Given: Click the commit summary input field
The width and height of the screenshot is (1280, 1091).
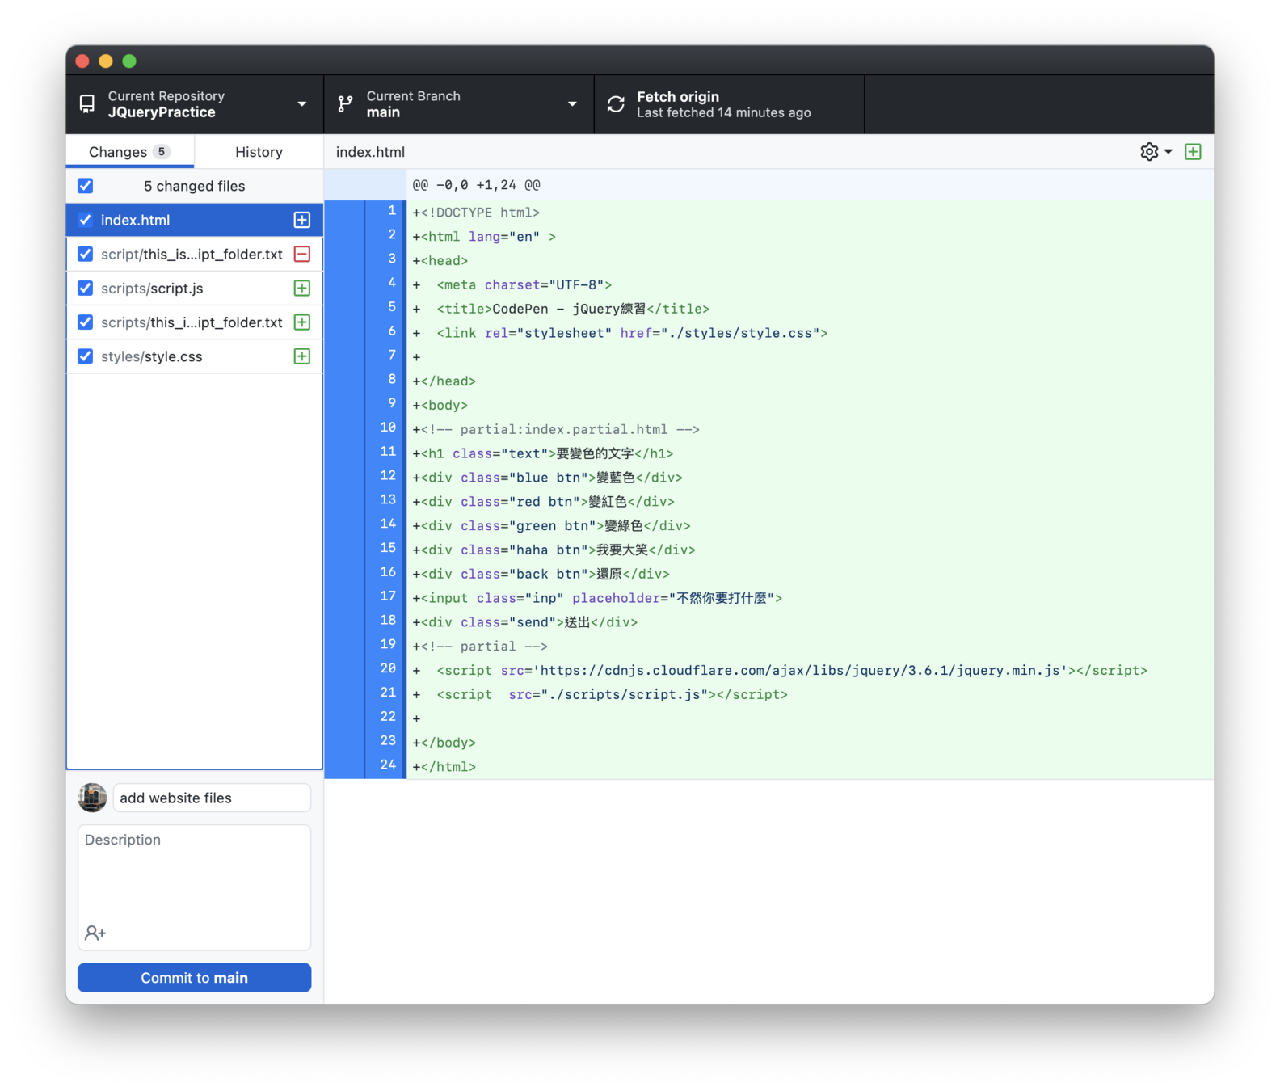Looking at the screenshot, I should click(x=212, y=798).
